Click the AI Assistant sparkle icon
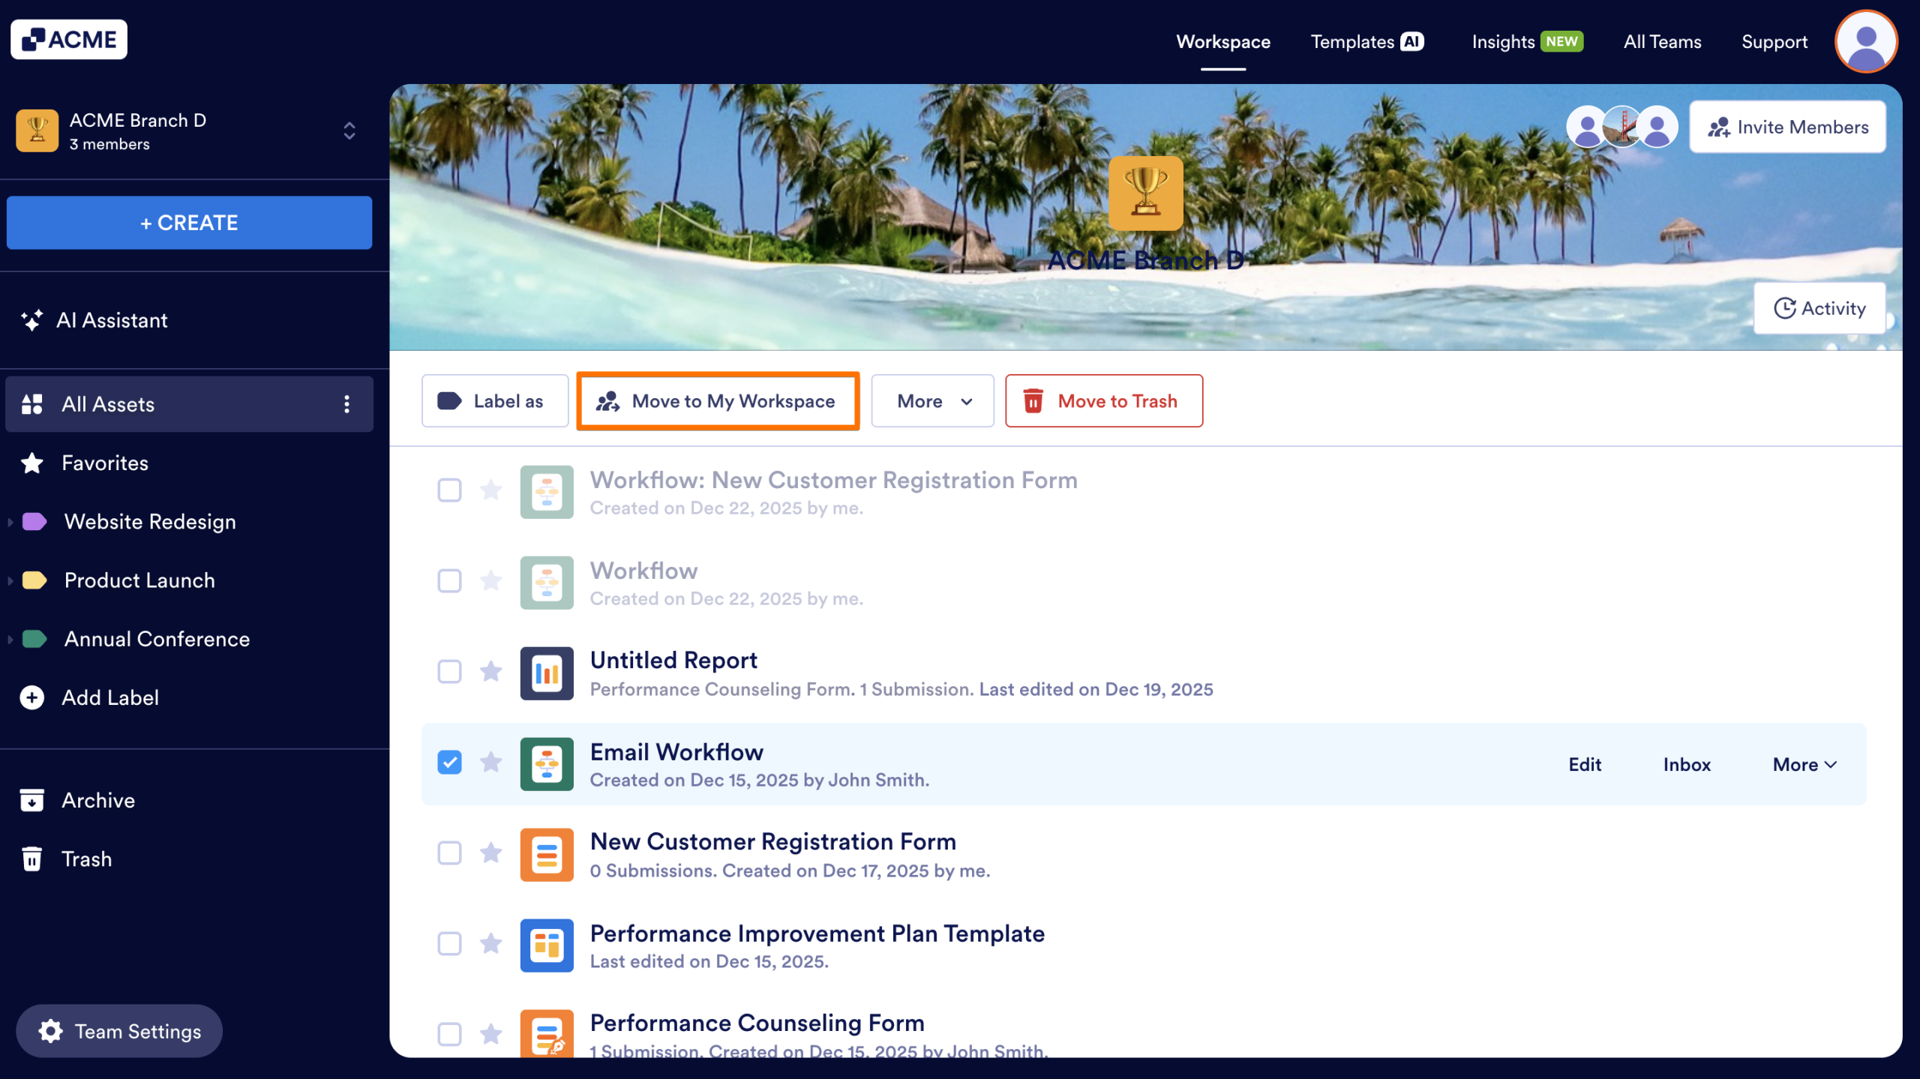The image size is (1920, 1079). [x=31, y=320]
